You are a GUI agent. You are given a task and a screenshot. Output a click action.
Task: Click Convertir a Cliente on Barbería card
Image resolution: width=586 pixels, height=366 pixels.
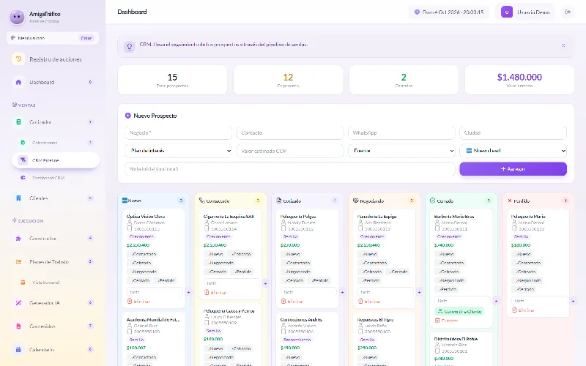[x=459, y=311]
